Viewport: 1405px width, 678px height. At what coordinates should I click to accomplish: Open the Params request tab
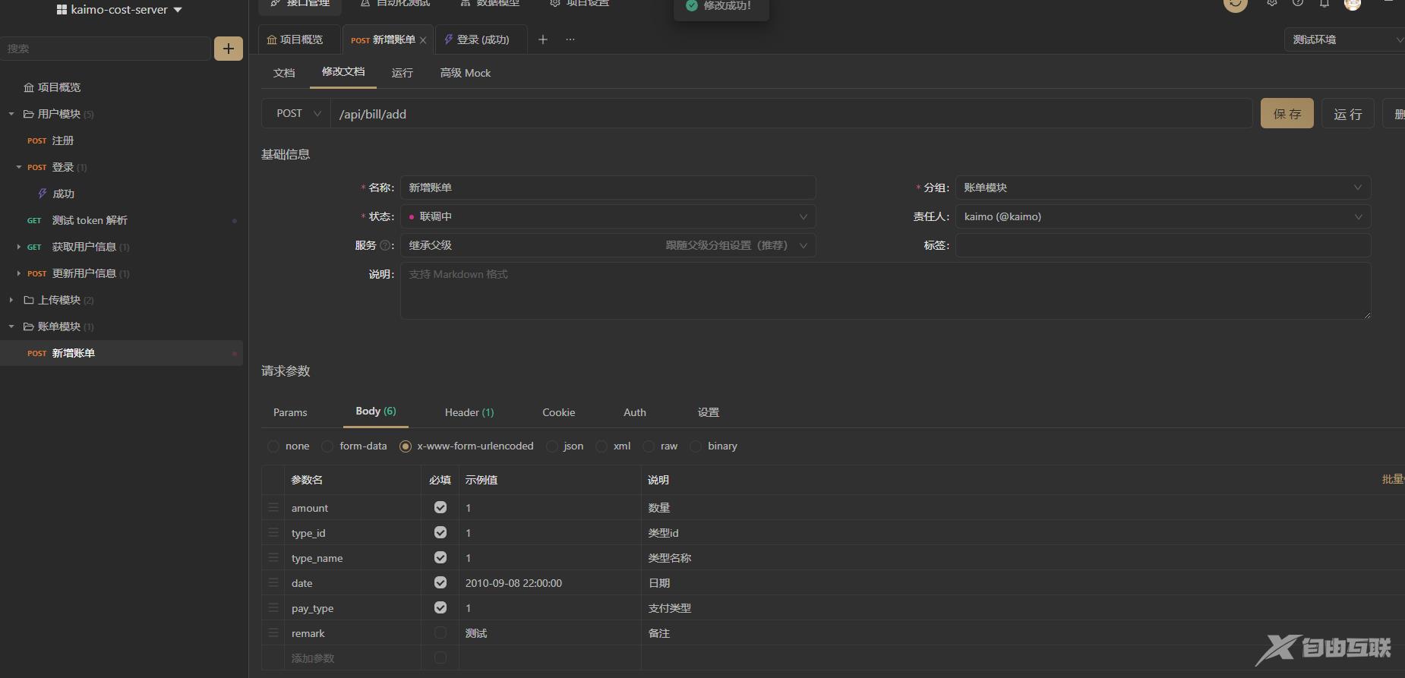290,412
